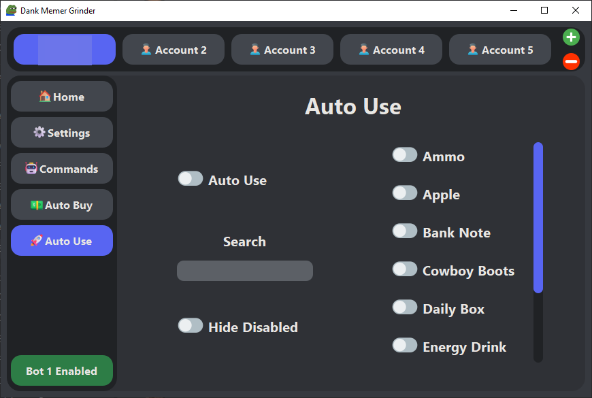Switch on Cowboy Boots auto use
Screen dimensions: 592x398
pyautogui.click(x=405, y=269)
